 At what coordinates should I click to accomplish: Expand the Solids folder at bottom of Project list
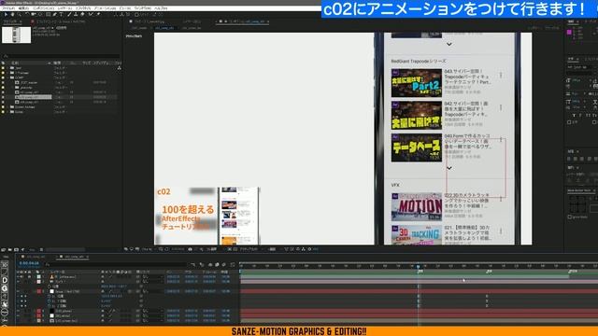[x=7, y=112]
